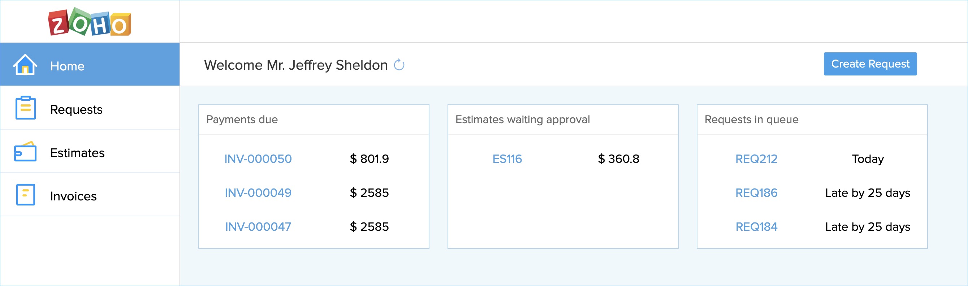The image size is (968, 286).
Task: Open request REQ212
Action: [756, 159]
